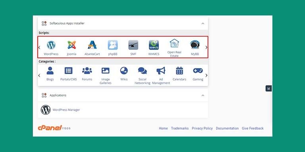The width and height of the screenshot is (305, 152).
Task: Open the WordPress script icon
Action: click(x=51, y=45)
